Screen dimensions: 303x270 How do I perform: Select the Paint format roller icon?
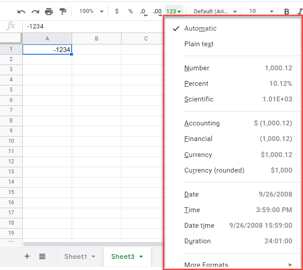pos(63,11)
